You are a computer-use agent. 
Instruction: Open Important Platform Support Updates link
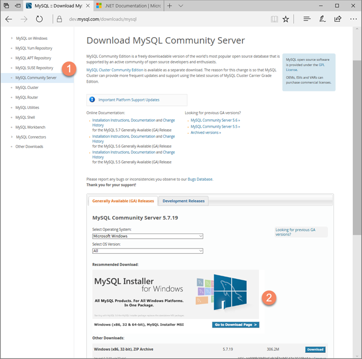[x=129, y=100]
